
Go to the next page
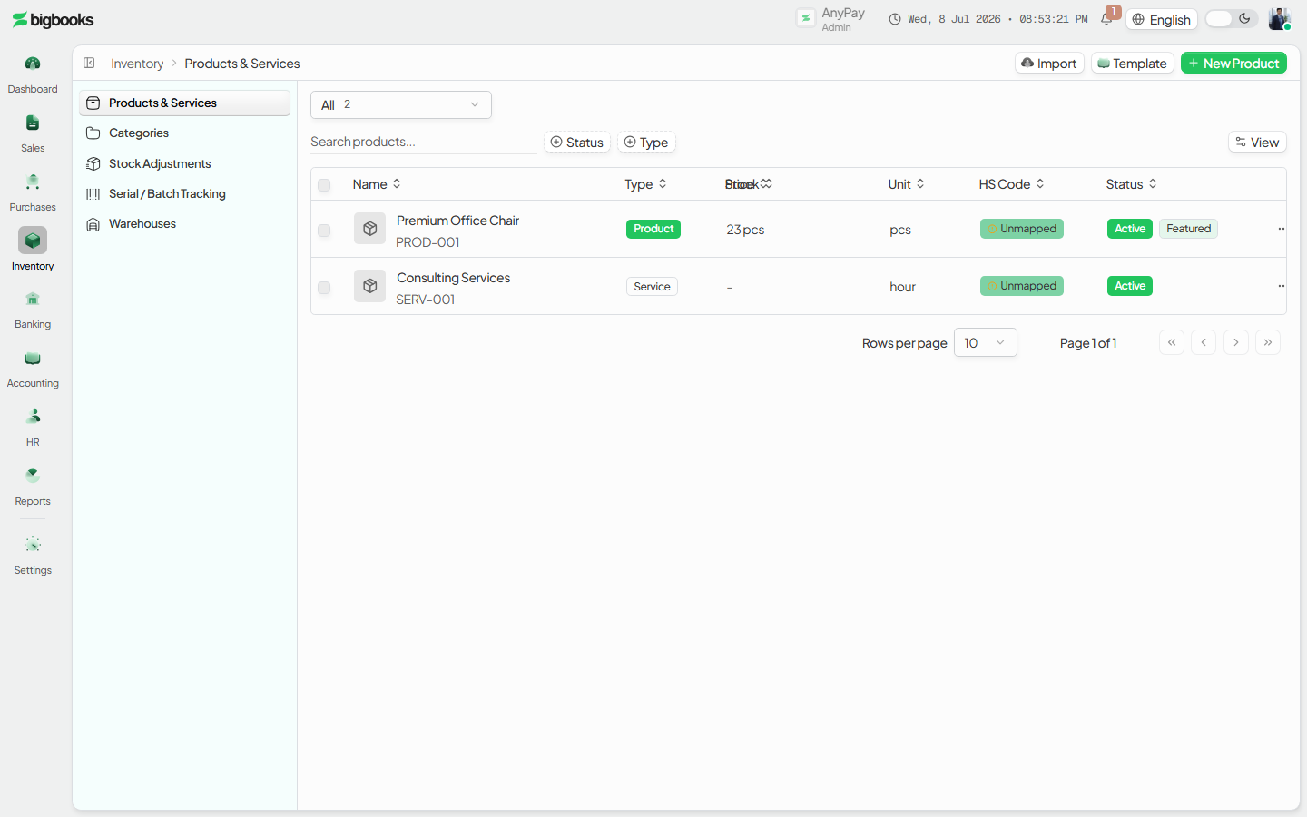pyautogui.click(x=1236, y=342)
